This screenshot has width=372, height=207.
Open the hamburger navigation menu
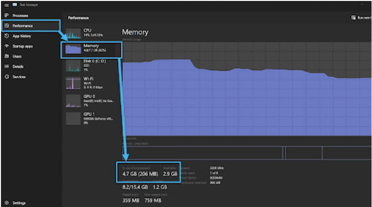(6, 5)
